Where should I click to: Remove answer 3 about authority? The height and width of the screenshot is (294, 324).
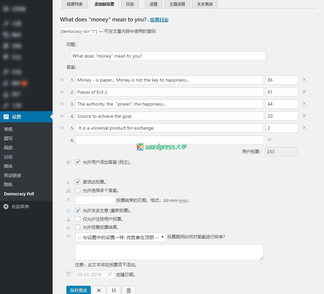pos(304,104)
